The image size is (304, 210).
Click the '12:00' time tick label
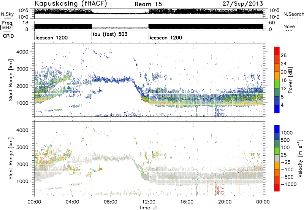(x=149, y=202)
